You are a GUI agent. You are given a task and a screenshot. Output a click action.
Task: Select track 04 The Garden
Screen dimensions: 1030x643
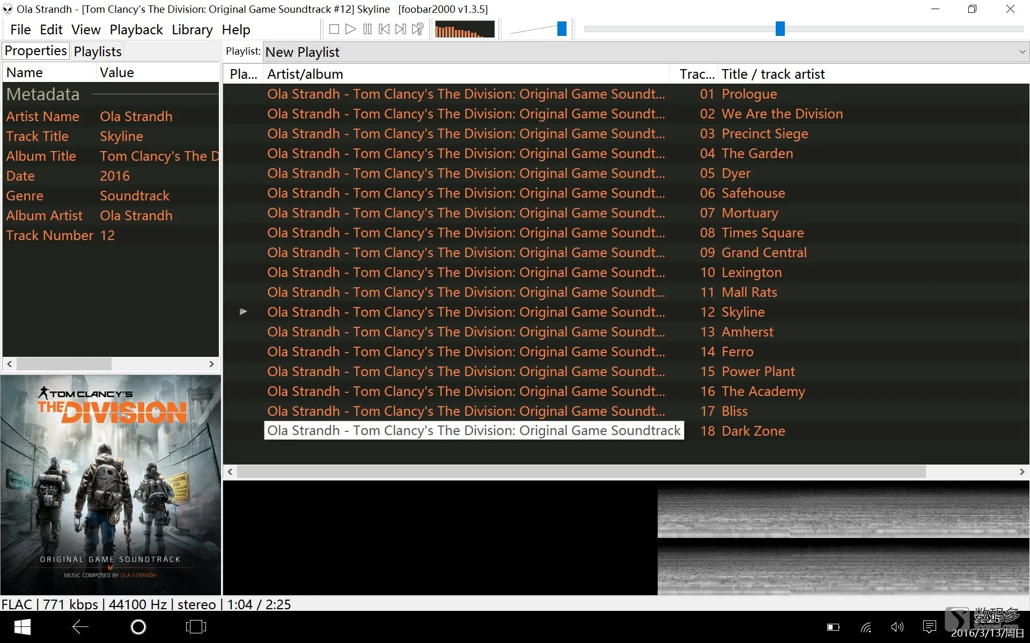[x=626, y=153]
